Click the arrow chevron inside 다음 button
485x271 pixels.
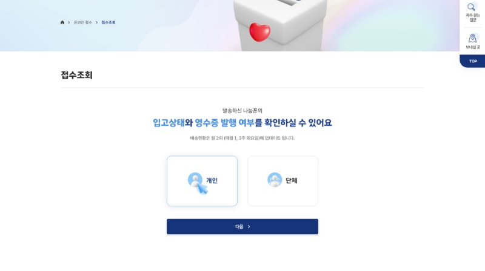(x=249, y=227)
